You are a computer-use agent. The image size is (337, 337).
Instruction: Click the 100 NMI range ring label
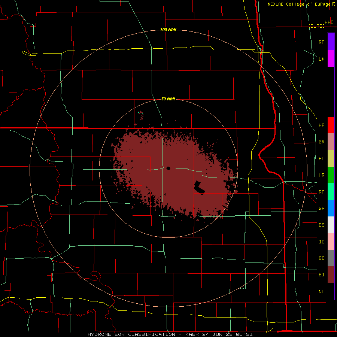pyautogui.click(x=168, y=30)
